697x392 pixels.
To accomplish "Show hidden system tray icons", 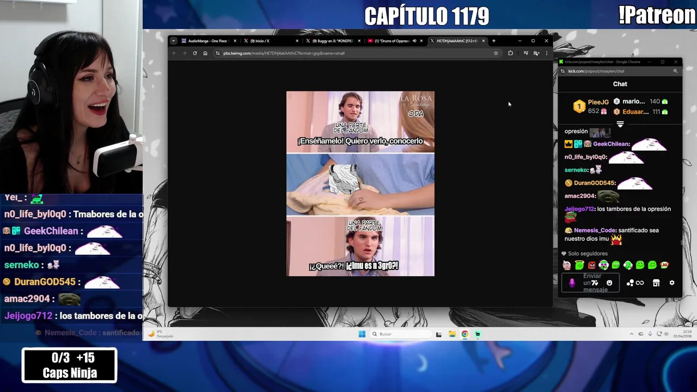I will 632,334.
